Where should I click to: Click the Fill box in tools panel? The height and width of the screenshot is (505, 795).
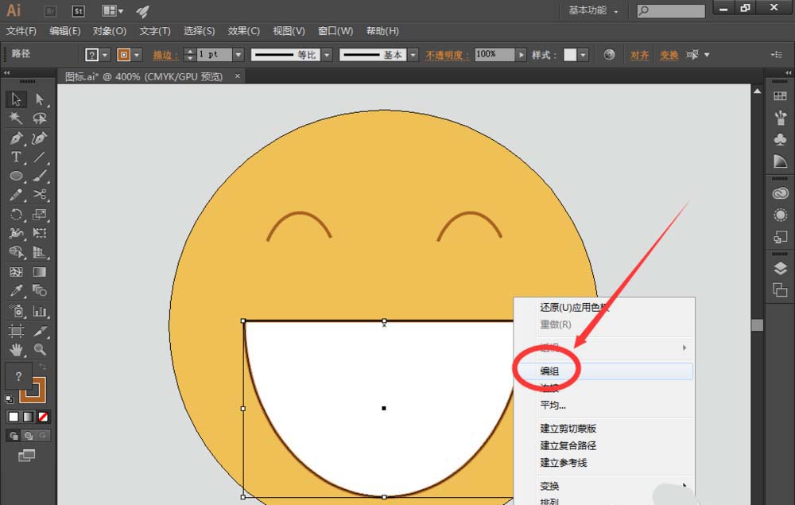click(x=18, y=376)
